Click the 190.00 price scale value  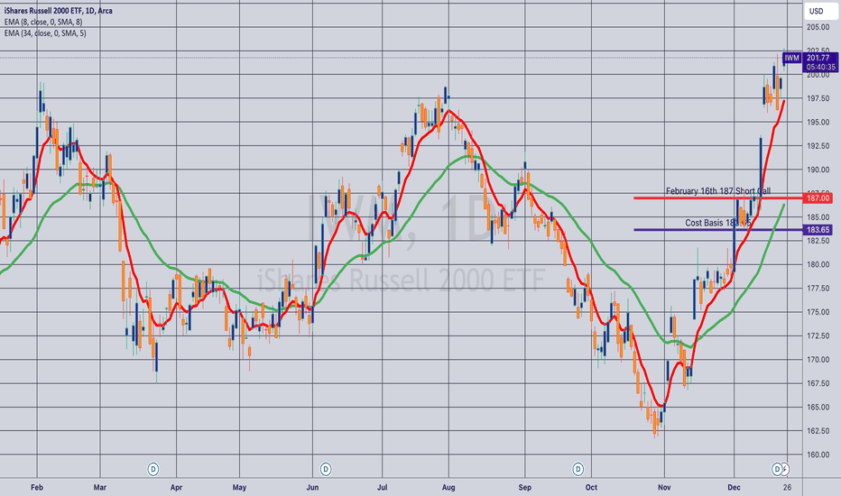tap(818, 170)
